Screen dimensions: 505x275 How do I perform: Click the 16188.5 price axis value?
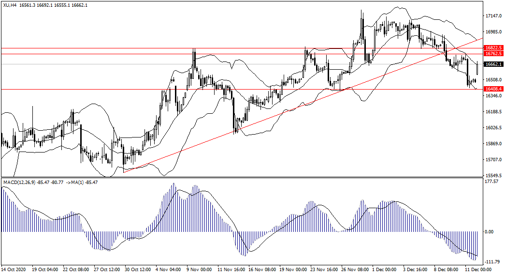(493, 112)
